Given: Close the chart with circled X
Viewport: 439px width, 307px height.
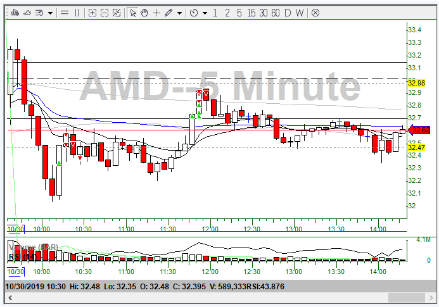Looking at the screenshot, I should (x=315, y=13).
